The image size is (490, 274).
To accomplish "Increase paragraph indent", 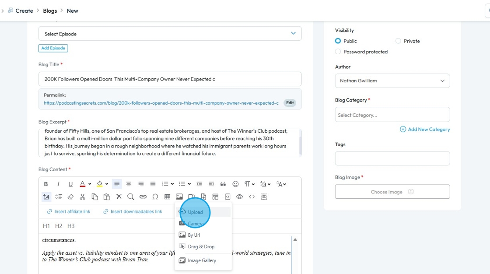I will (199, 184).
